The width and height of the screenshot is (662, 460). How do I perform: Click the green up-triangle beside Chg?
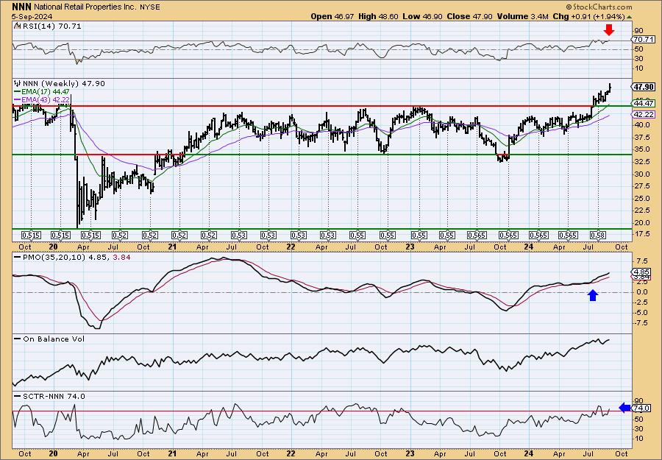(629, 17)
